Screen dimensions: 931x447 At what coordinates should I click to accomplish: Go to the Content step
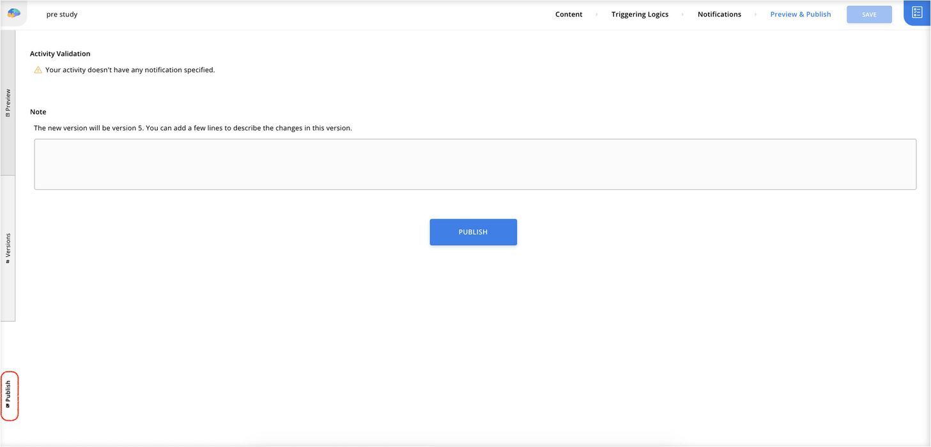569,14
